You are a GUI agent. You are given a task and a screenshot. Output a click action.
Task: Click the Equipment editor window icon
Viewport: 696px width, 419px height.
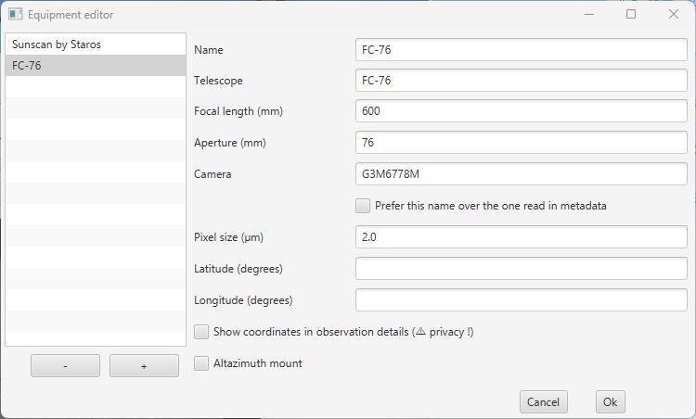pyautogui.click(x=15, y=15)
